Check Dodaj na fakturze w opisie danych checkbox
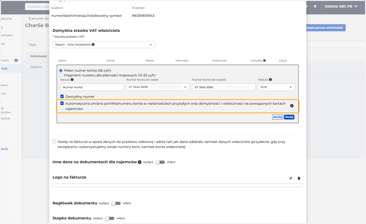This screenshot has height=224, width=366. [x=54, y=142]
